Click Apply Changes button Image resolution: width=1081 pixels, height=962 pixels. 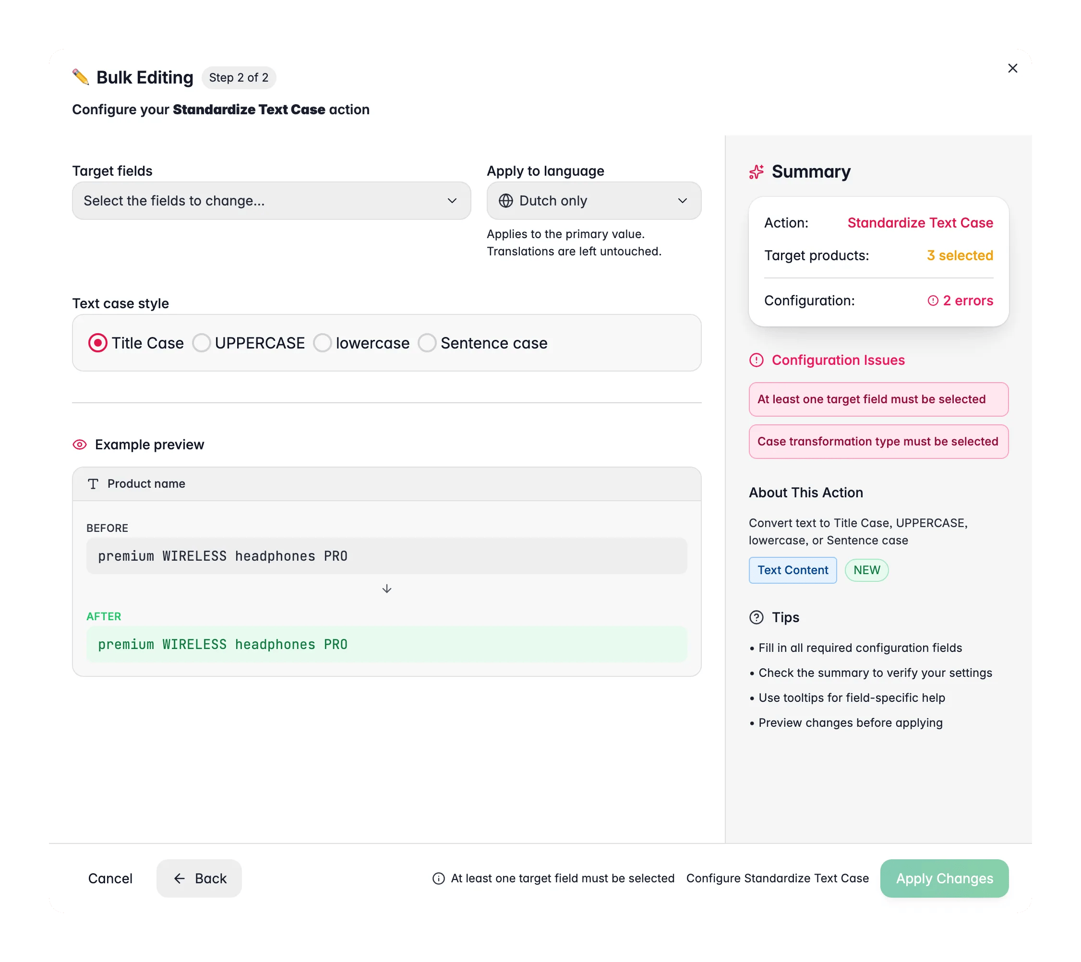coord(944,878)
